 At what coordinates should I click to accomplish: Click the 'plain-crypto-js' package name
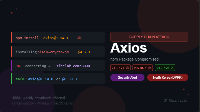click(x=53, y=52)
